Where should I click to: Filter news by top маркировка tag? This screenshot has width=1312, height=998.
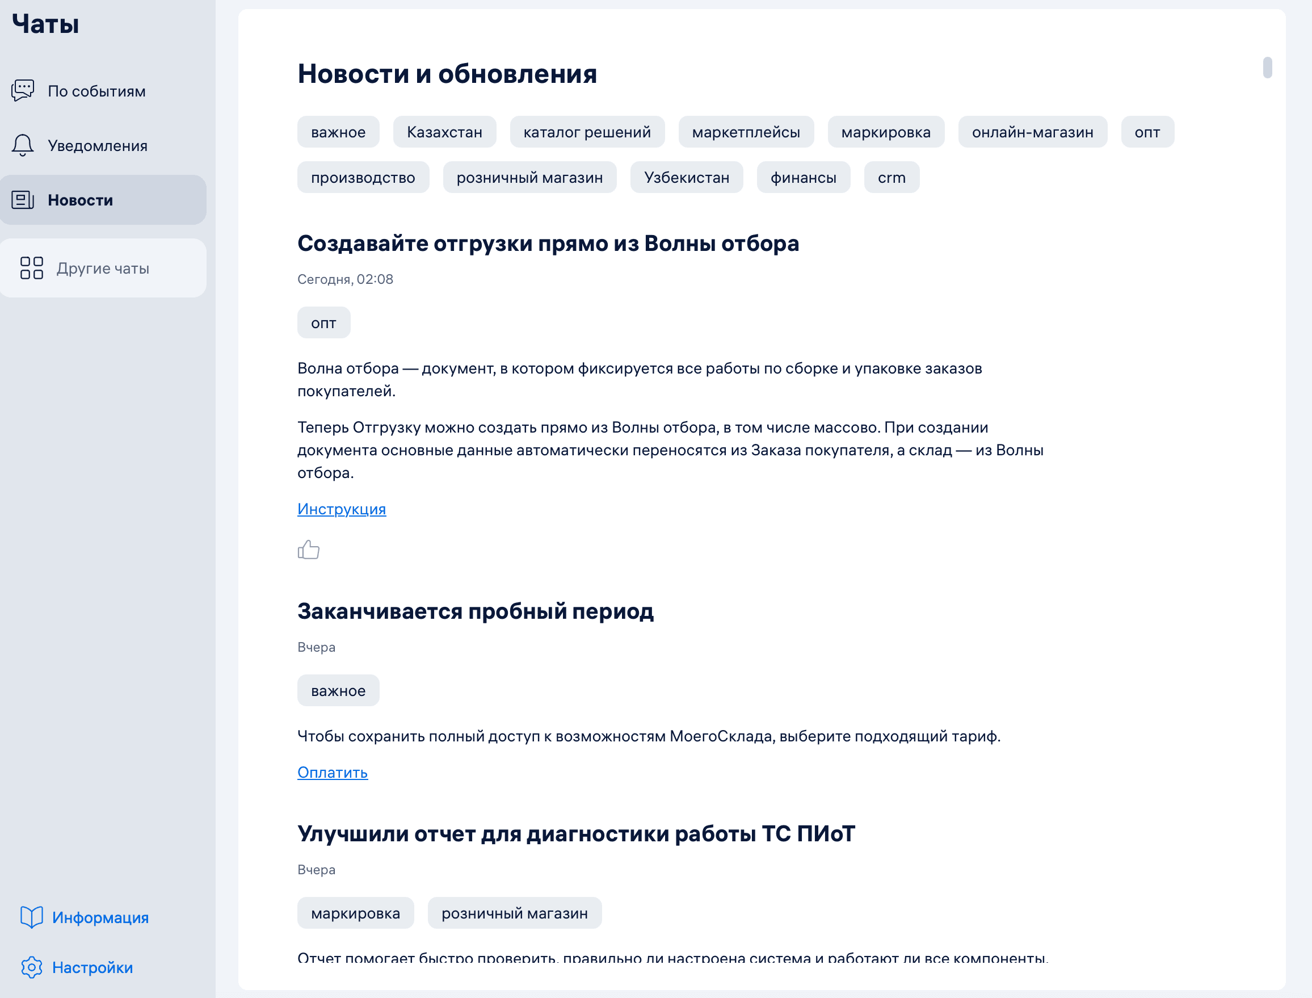tap(886, 132)
